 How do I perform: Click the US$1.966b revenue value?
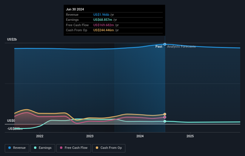click(101, 15)
